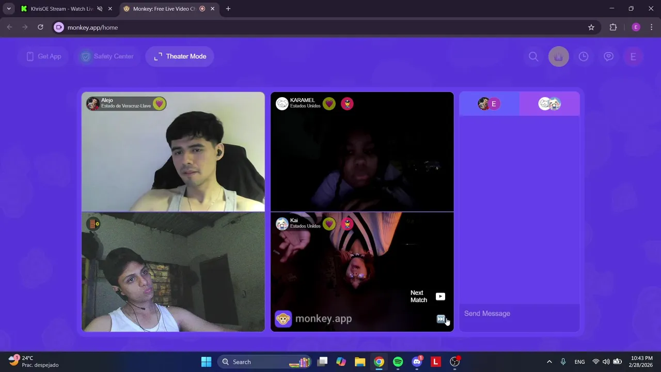Open the weather widget showing 24°C
The image size is (661, 372).
pyautogui.click(x=34, y=362)
